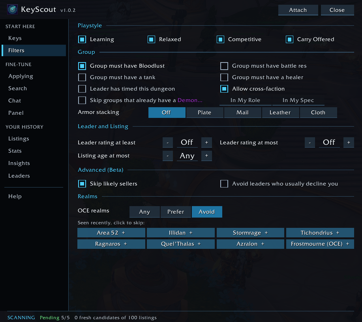Skip the Quel'Thalas realm
This screenshot has width=362, height=322.
[x=180, y=244]
